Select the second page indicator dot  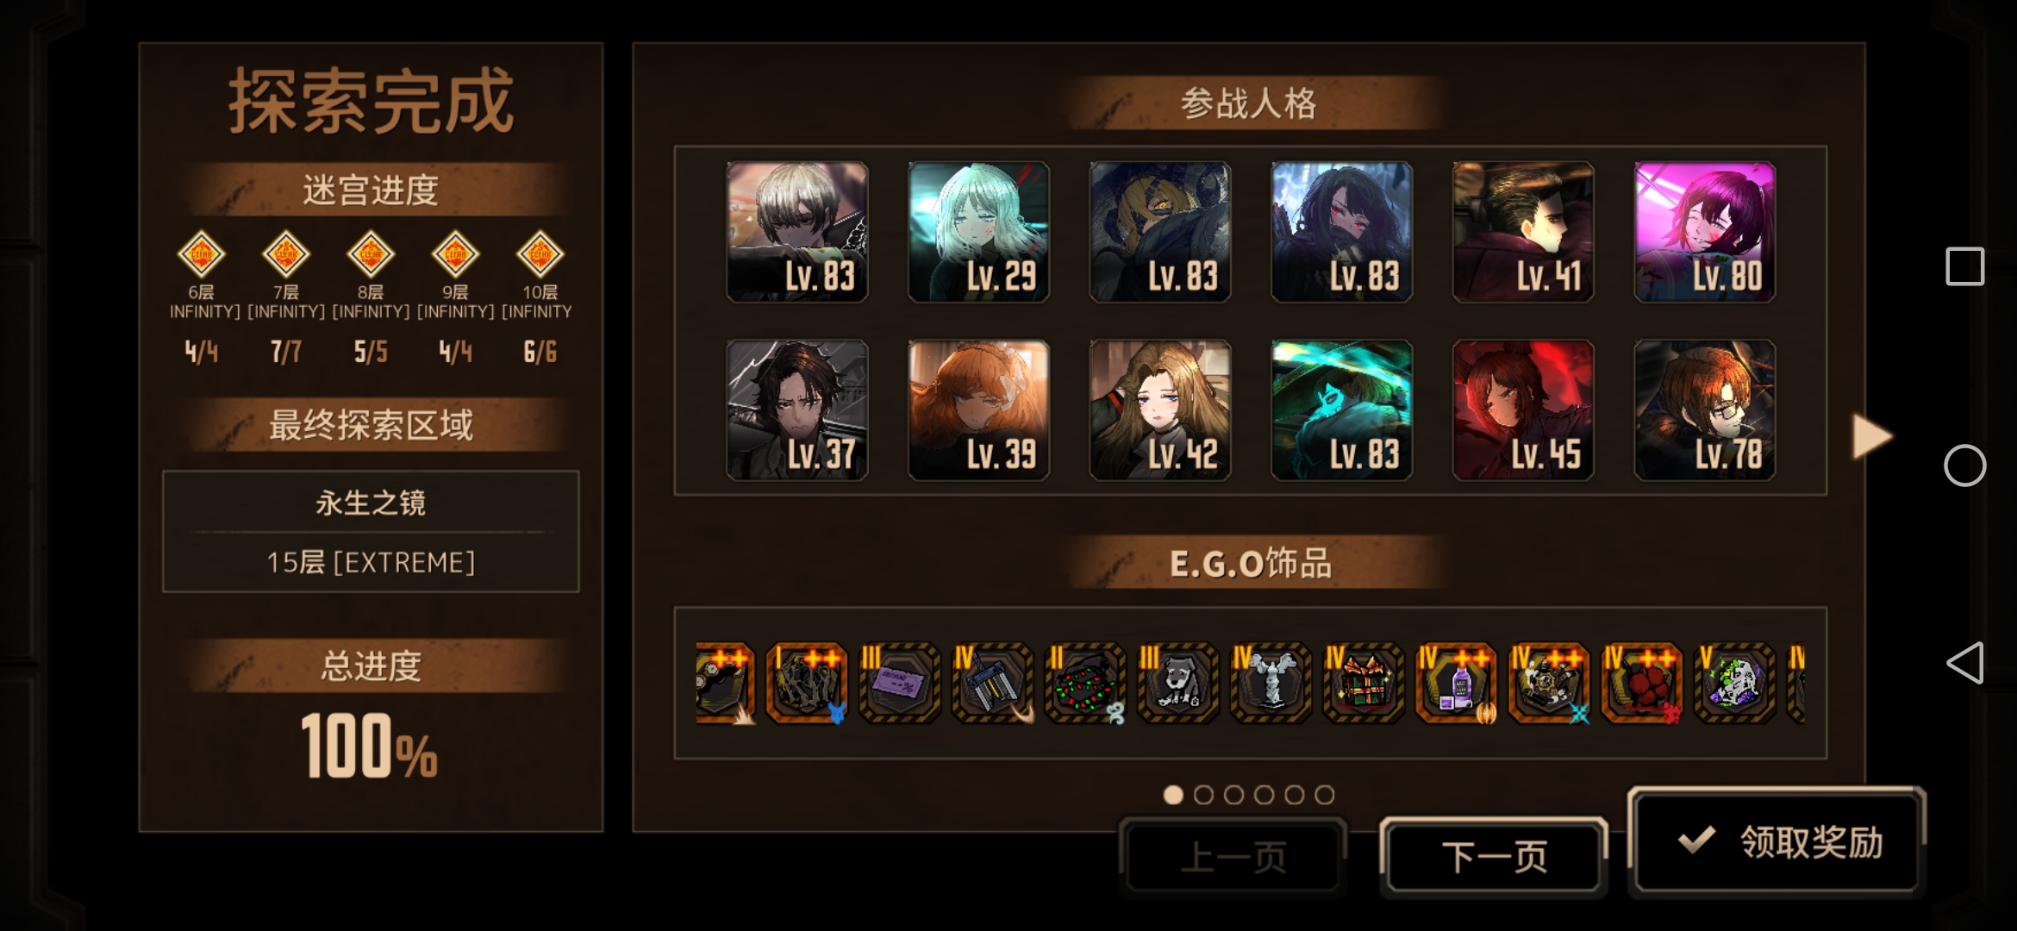click(1203, 795)
